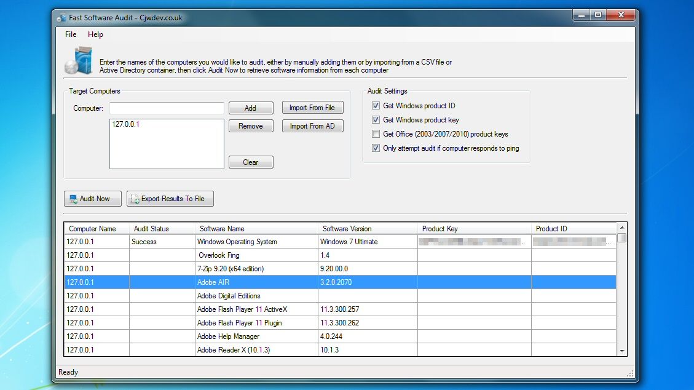Screen dimensions: 694x390
Task: Click the Clear button
Action: (251, 162)
